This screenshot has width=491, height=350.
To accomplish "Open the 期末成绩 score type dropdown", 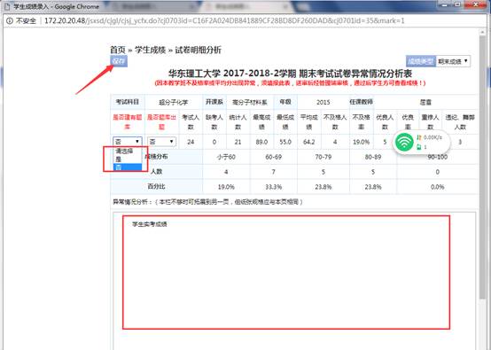I will pos(453,61).
